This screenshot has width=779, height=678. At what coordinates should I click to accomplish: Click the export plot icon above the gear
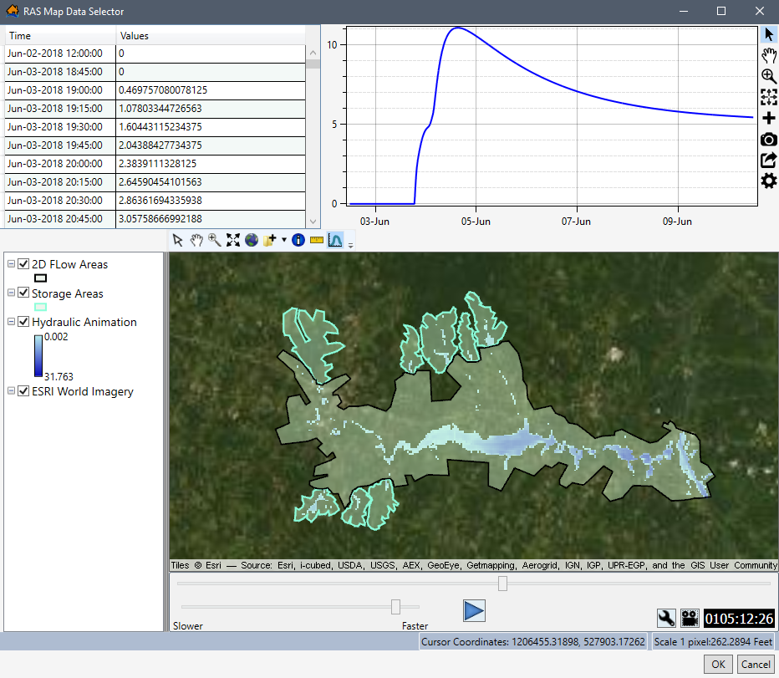768,160
